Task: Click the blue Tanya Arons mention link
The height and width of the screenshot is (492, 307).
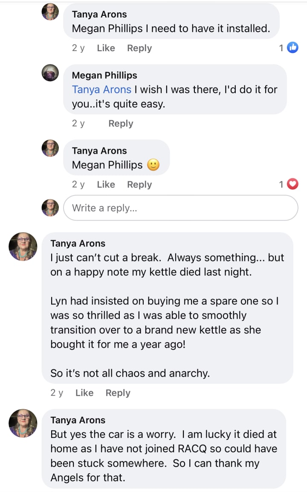Action: (101, 90)
